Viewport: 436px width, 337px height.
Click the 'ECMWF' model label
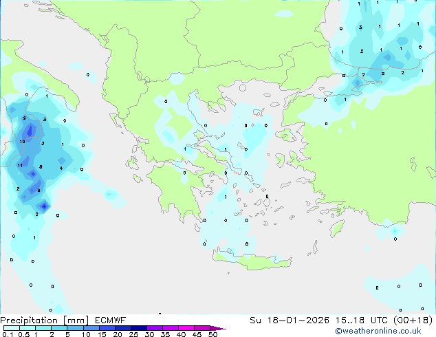click(x=110, y=320)
